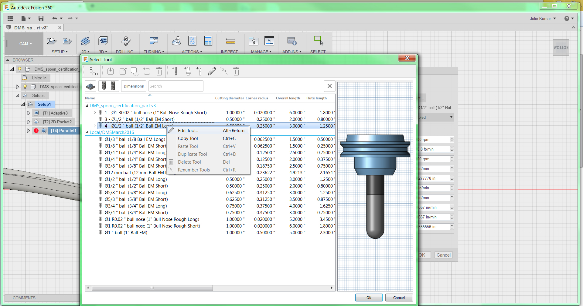Collapse the DMS_spoon_certification_part v3 library
This screenshot has width=583, height=306.
click(x=87, y=106)
